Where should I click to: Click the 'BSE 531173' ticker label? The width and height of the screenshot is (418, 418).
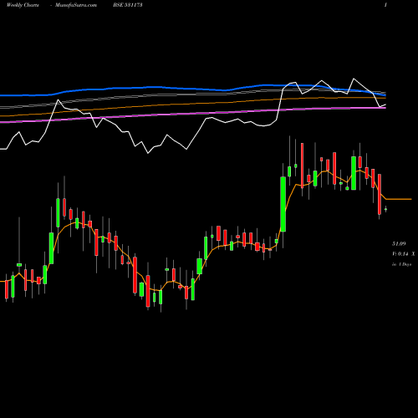pyautogui.click(x=128, y=5)
